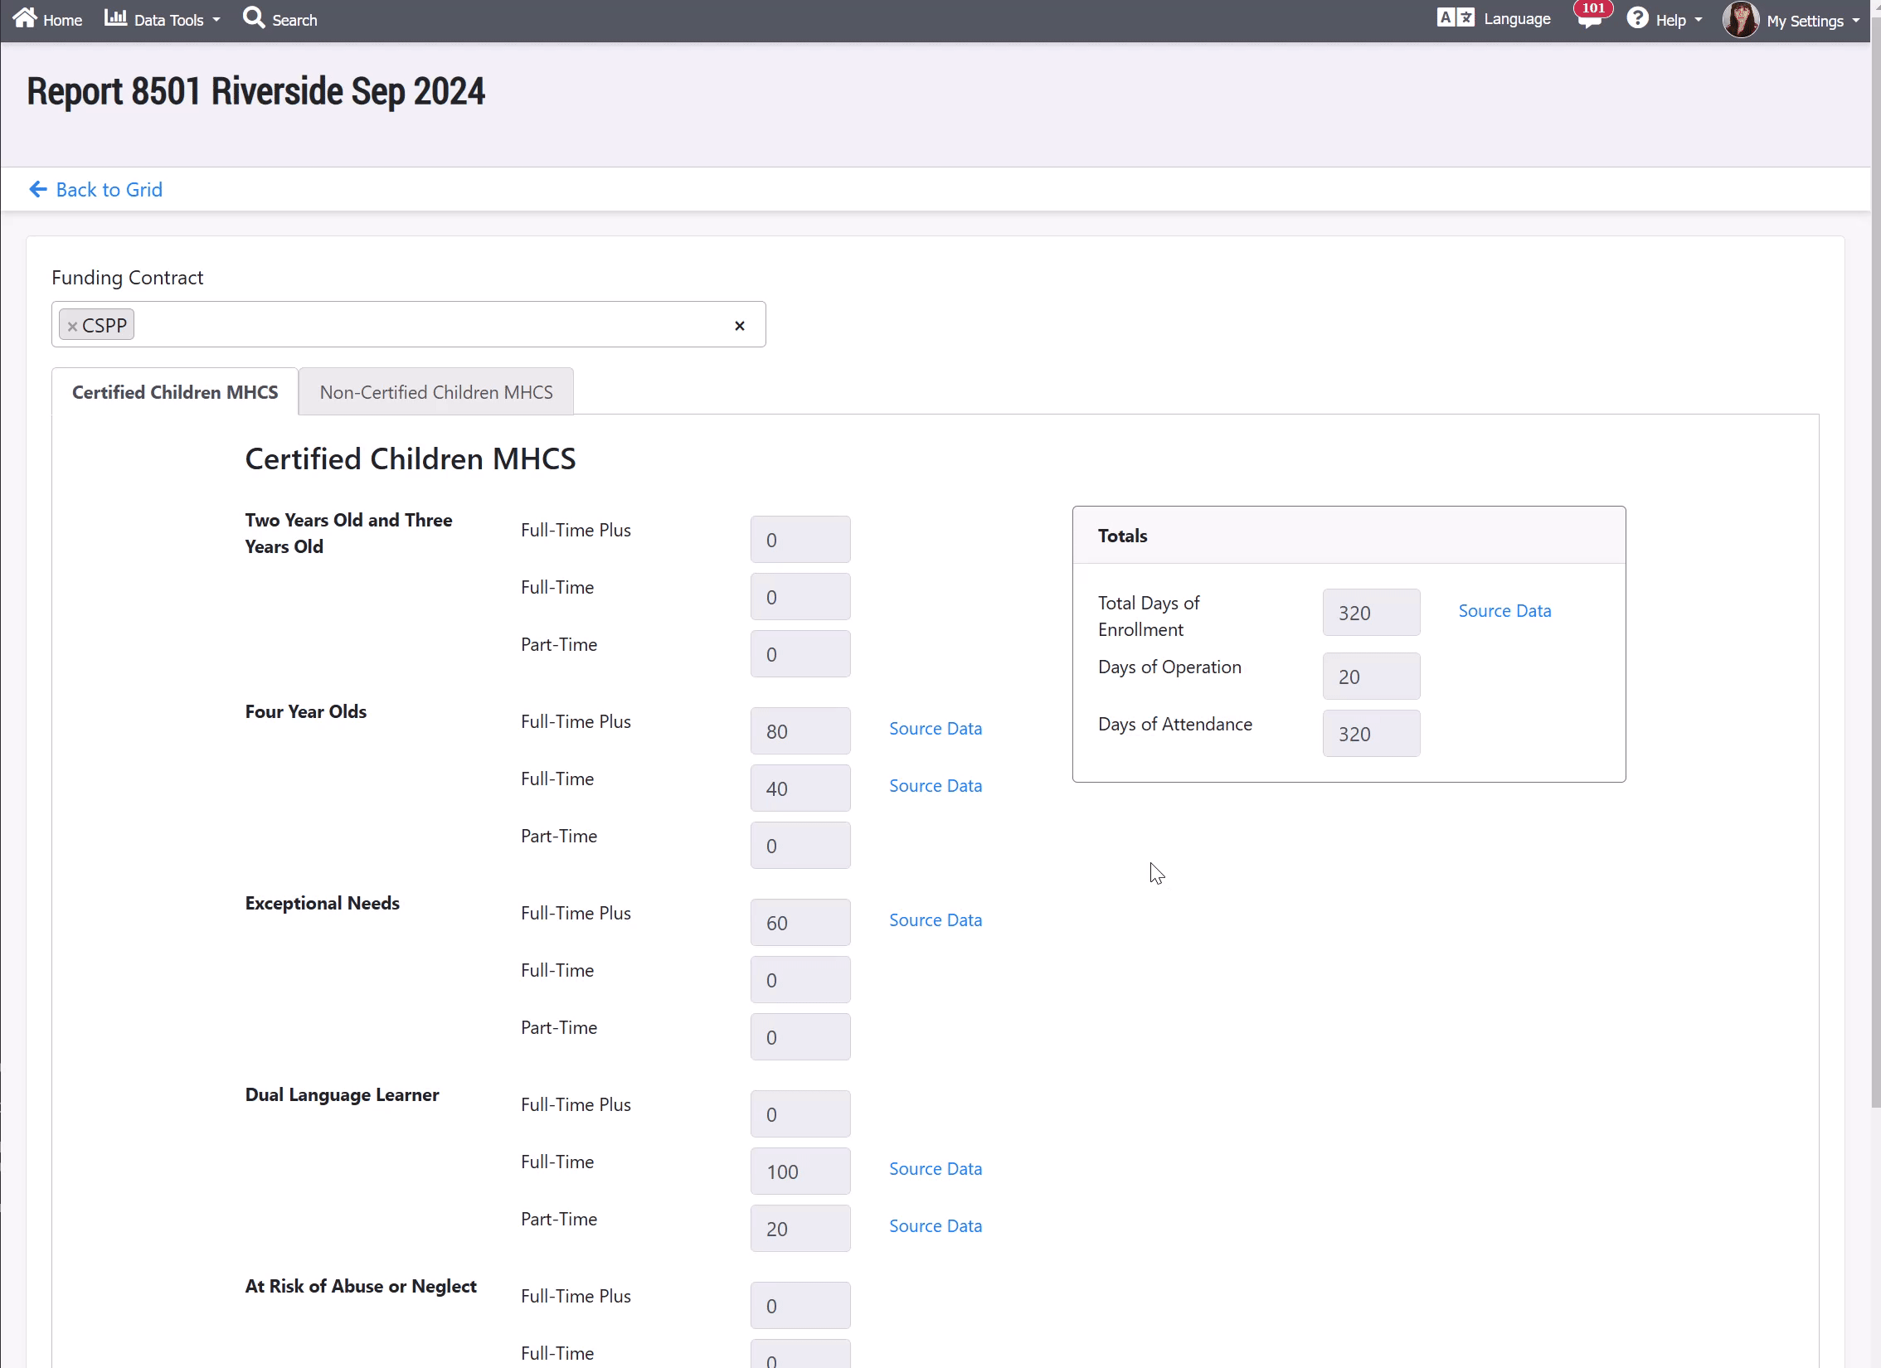Screen dimensions: 1881x1368
Task: Remove the CSPP tag with its small x
Action: click(x=72, y=327)
